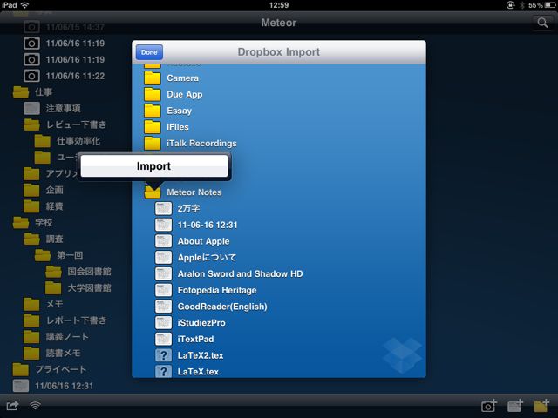Tap the Wi-Fi indicator in status bar
558x418 pixels.
click(x=24, y=5)
